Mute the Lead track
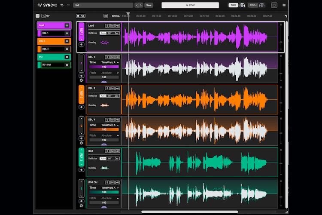The image size is (322, 215). (112, 26)
